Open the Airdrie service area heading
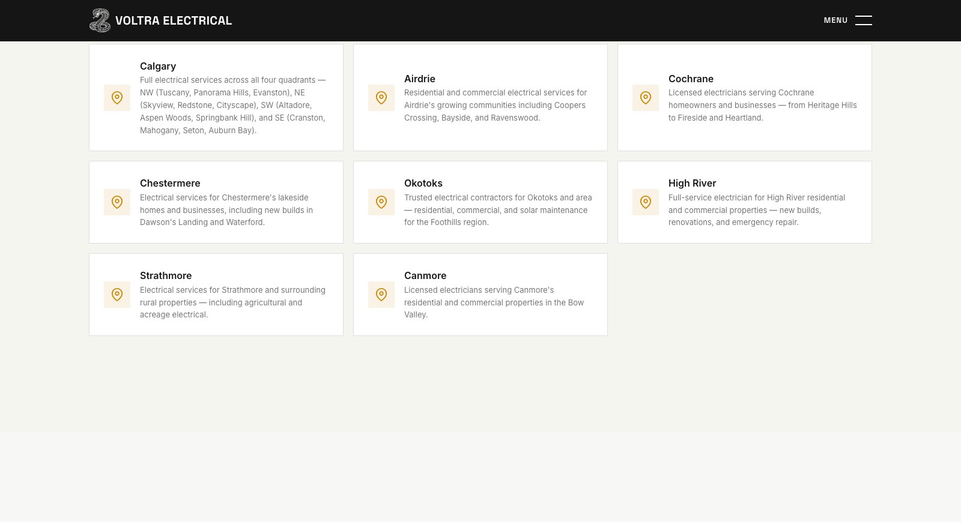Viewport: 961px width, 522px height. point(420,79)
